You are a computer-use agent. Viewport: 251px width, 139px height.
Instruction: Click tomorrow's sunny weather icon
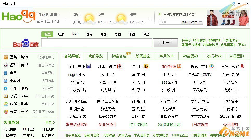click(x=122, y=19)
